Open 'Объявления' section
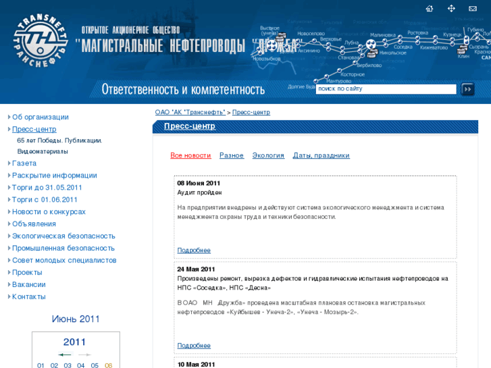This screenshot has width=491, height=368. (x=34, y=224)
